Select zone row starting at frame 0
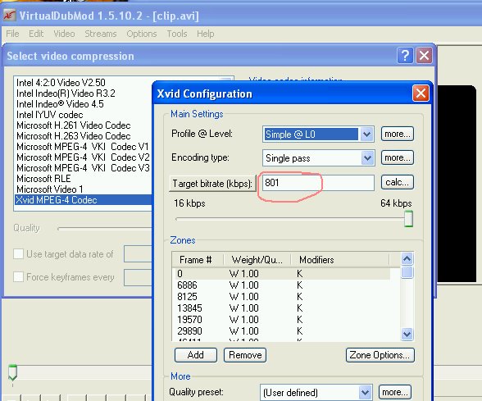This screenshot has width=482, height=401. 283,274
